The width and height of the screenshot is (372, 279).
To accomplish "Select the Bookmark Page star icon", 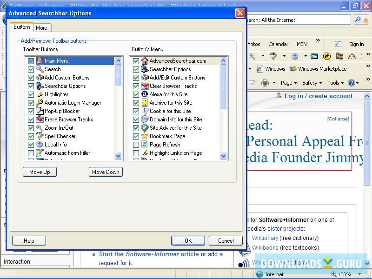I will 144,136.
